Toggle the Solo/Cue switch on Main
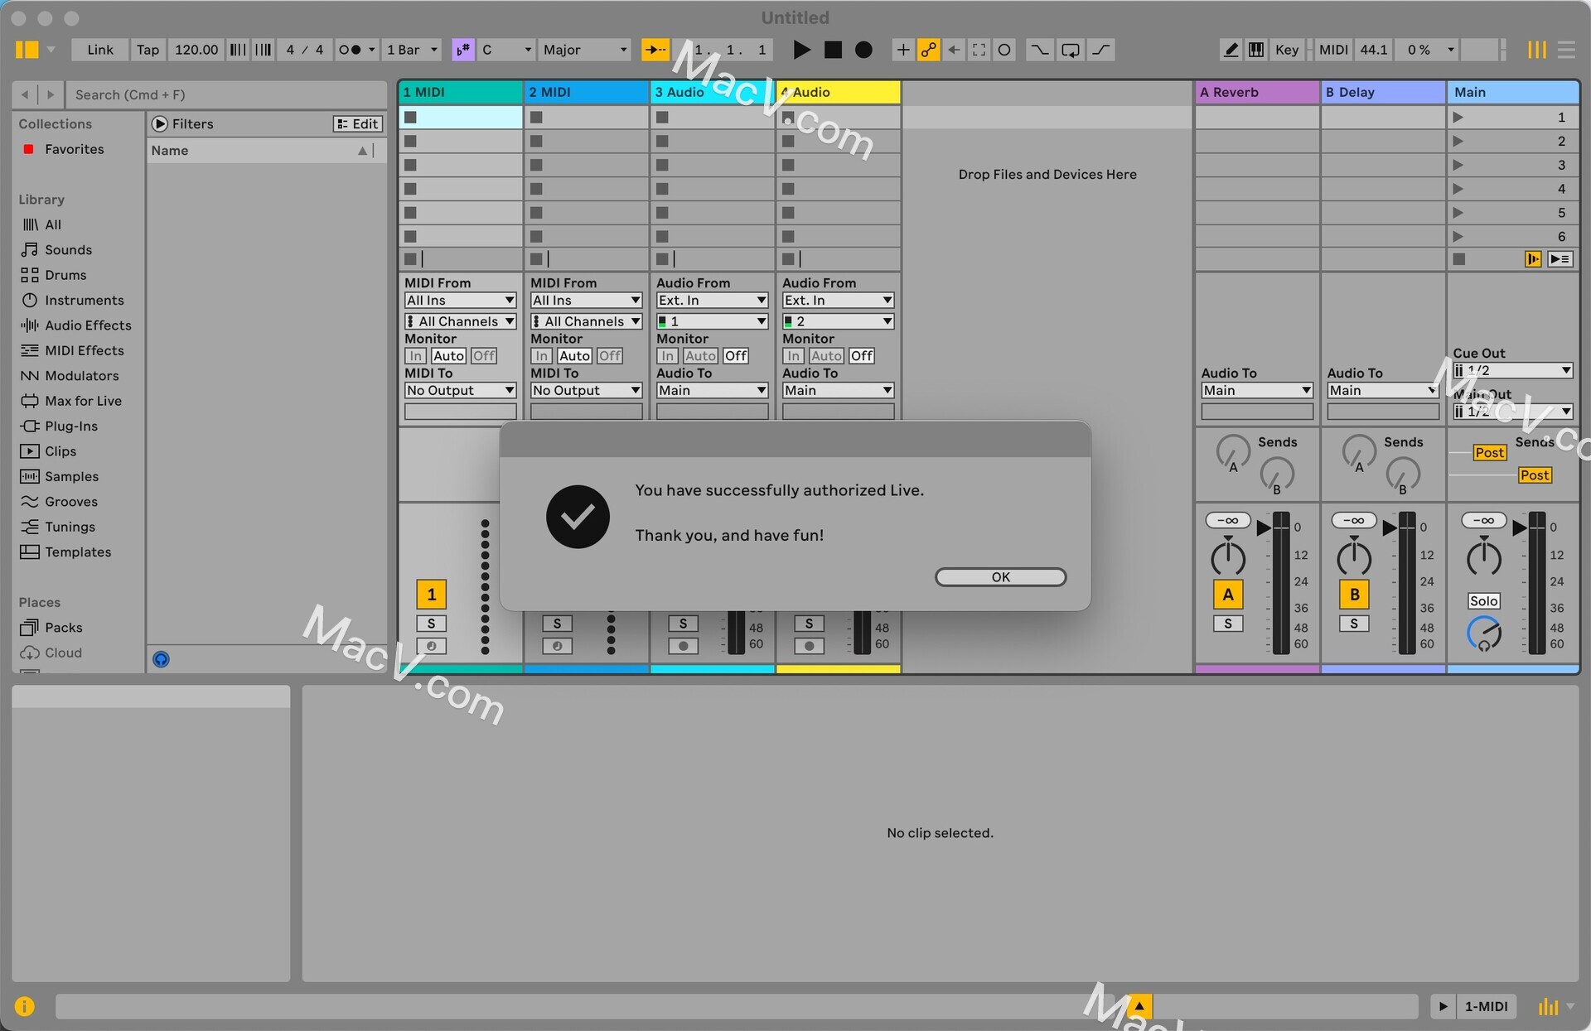 click(x=1483, y=601)
